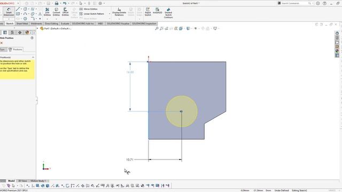Click the Offset Entities tool
Screen dimensions: 342x192
click(x=65, y=12)
